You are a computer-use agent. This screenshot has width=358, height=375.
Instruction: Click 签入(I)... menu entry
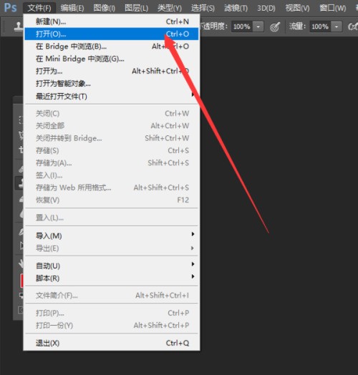pos(112,175)
